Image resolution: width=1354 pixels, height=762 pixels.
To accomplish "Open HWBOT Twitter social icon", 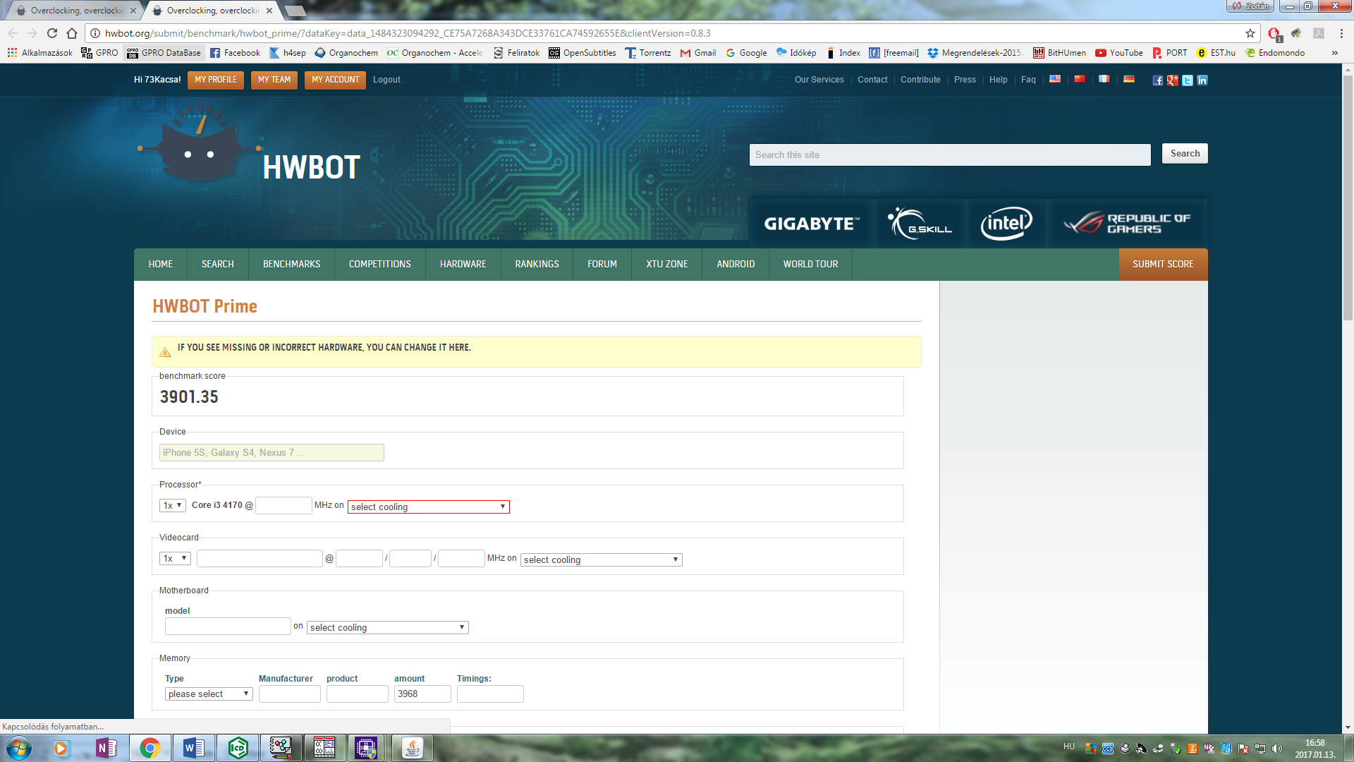I will (x=1188, y=80).
